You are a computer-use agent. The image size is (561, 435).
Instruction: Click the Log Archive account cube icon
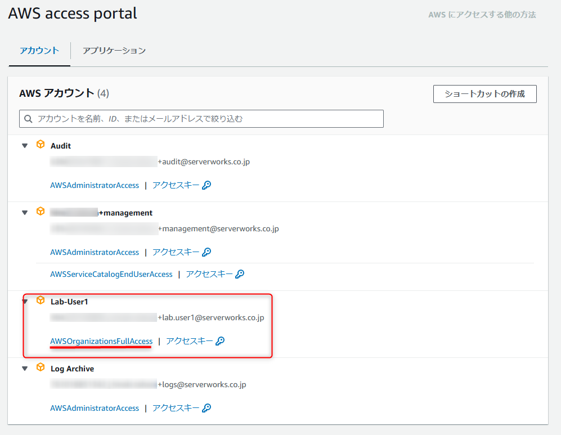coord(41,367)
